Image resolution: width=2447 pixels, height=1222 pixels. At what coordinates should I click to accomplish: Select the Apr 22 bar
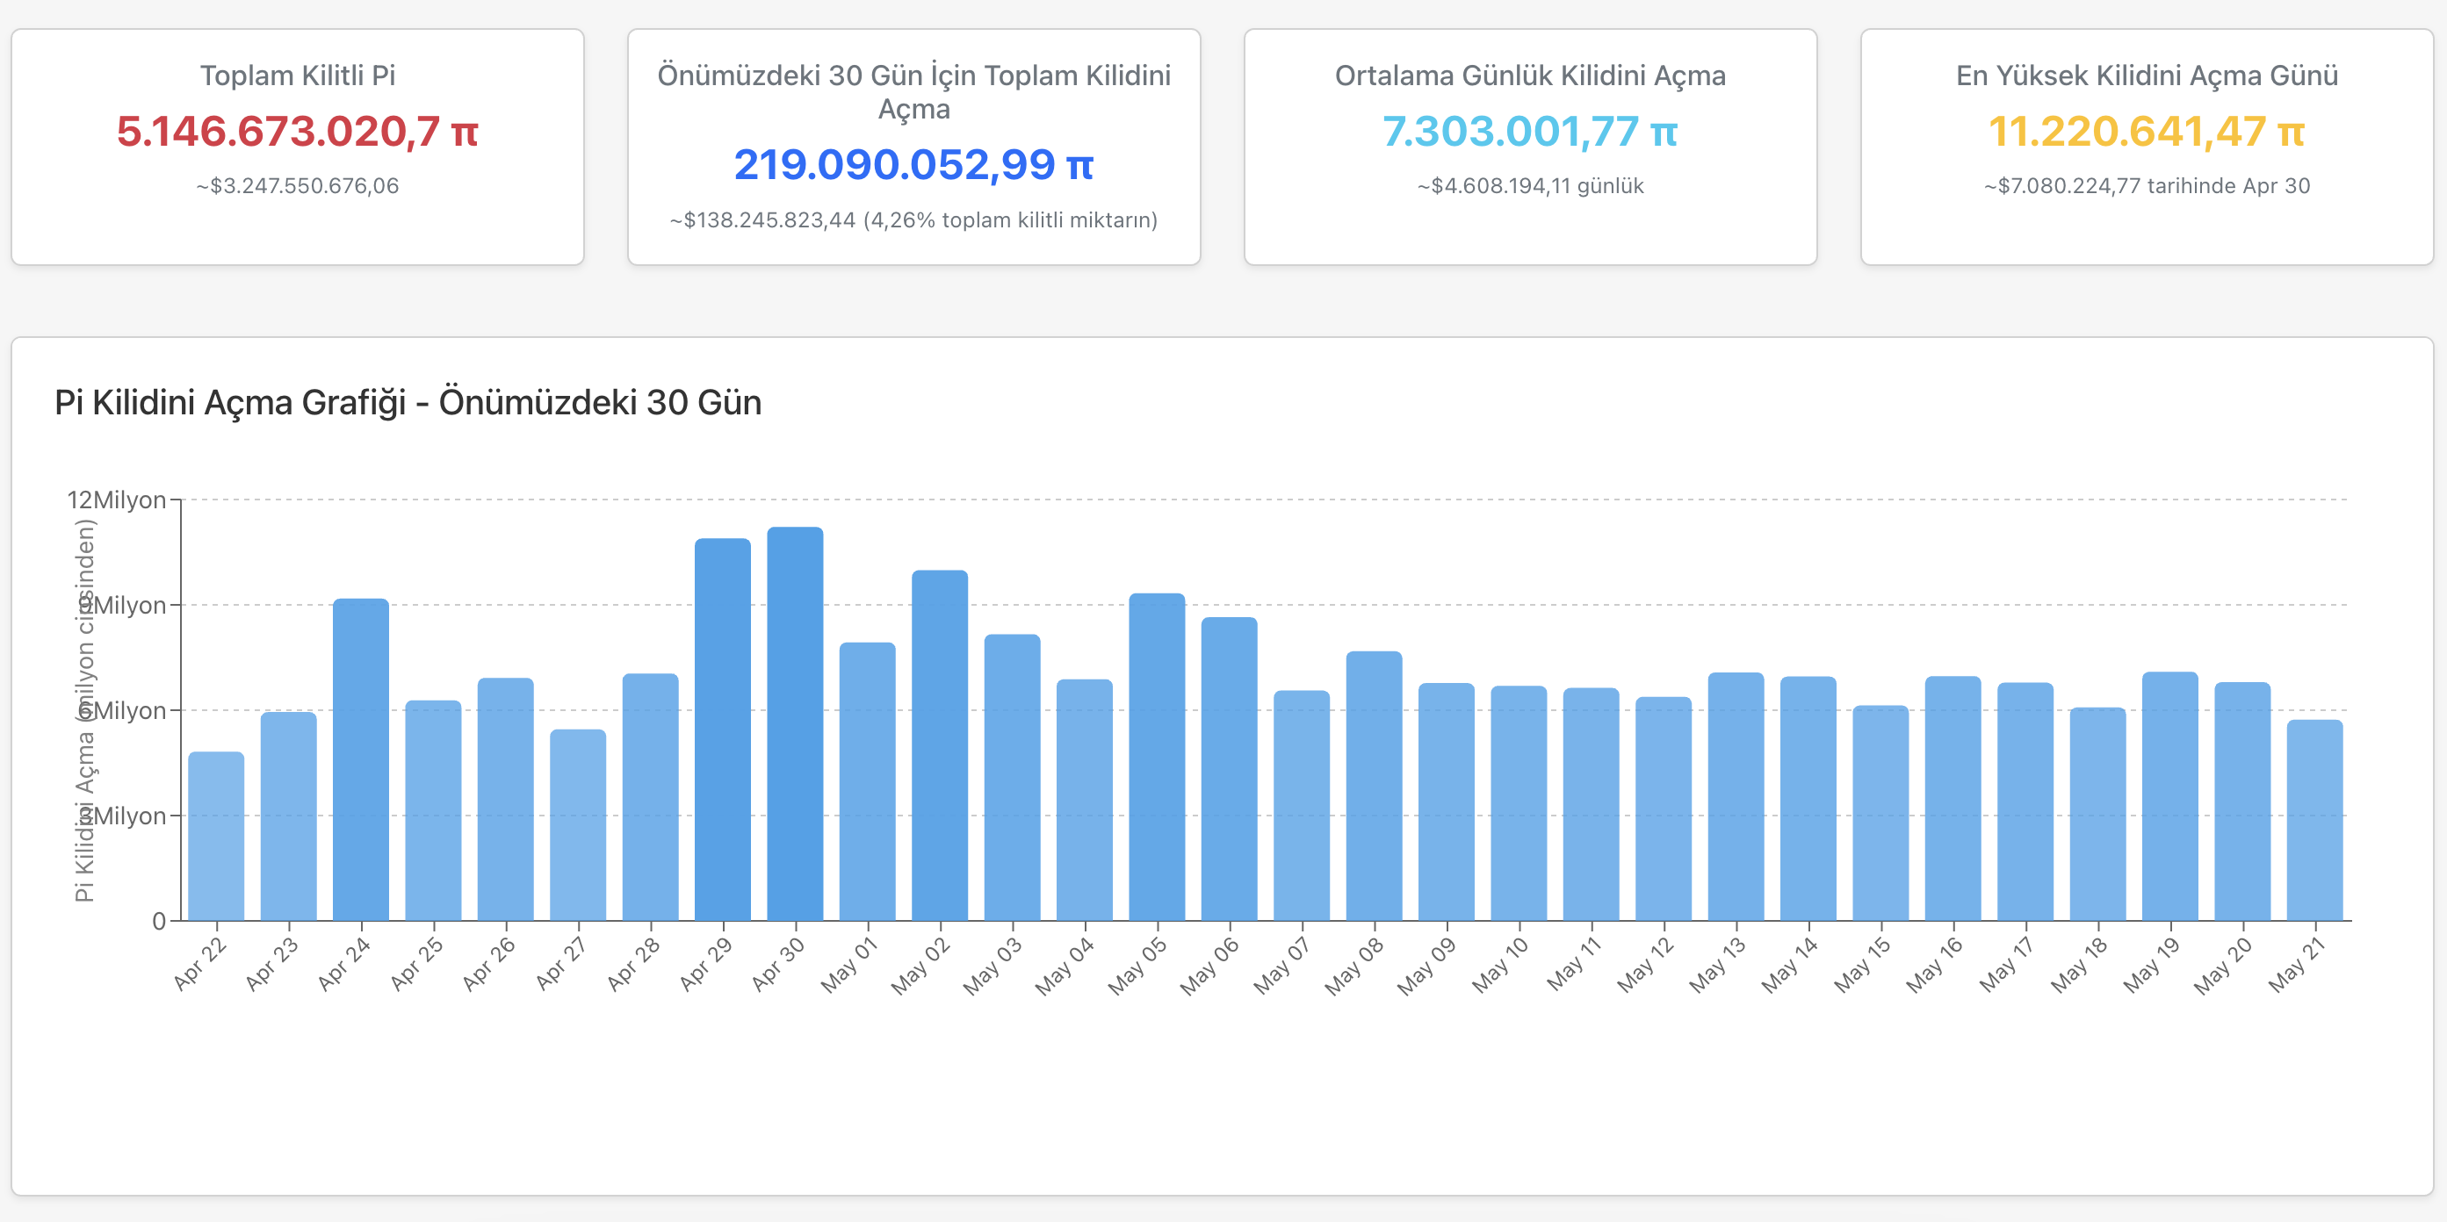[x=217, y=836]
